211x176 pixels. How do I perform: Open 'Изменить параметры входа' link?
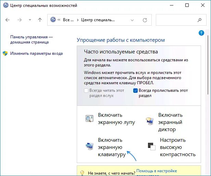pyautogui.click(x=36, y=53)
